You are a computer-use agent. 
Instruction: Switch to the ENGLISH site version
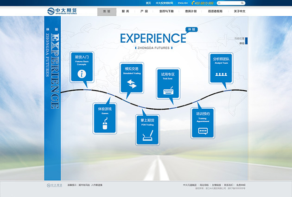coord(183,3)
